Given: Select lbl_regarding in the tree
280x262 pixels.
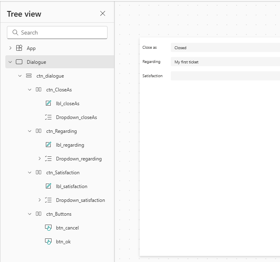Looking at the screenshot, I should pyautogui.click(x=70, y=145).
